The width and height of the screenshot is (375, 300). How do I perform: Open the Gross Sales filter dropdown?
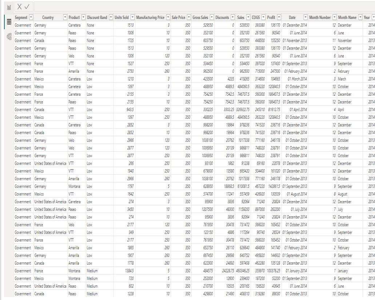pyautogui.click(x=212, y=17)
